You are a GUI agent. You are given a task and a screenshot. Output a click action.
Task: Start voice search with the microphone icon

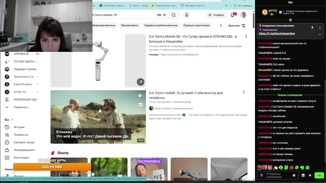coord(187,15)
